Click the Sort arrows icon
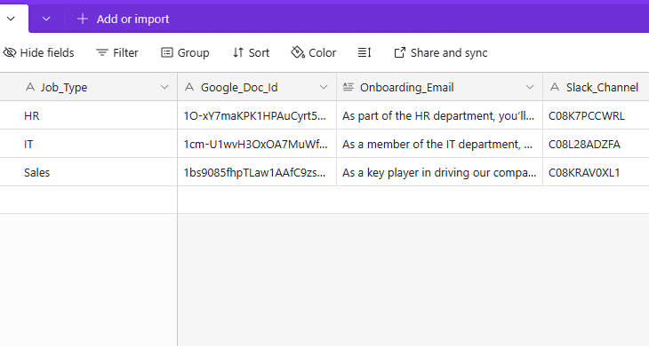This screenshot has height=346, width=649. 238,53
